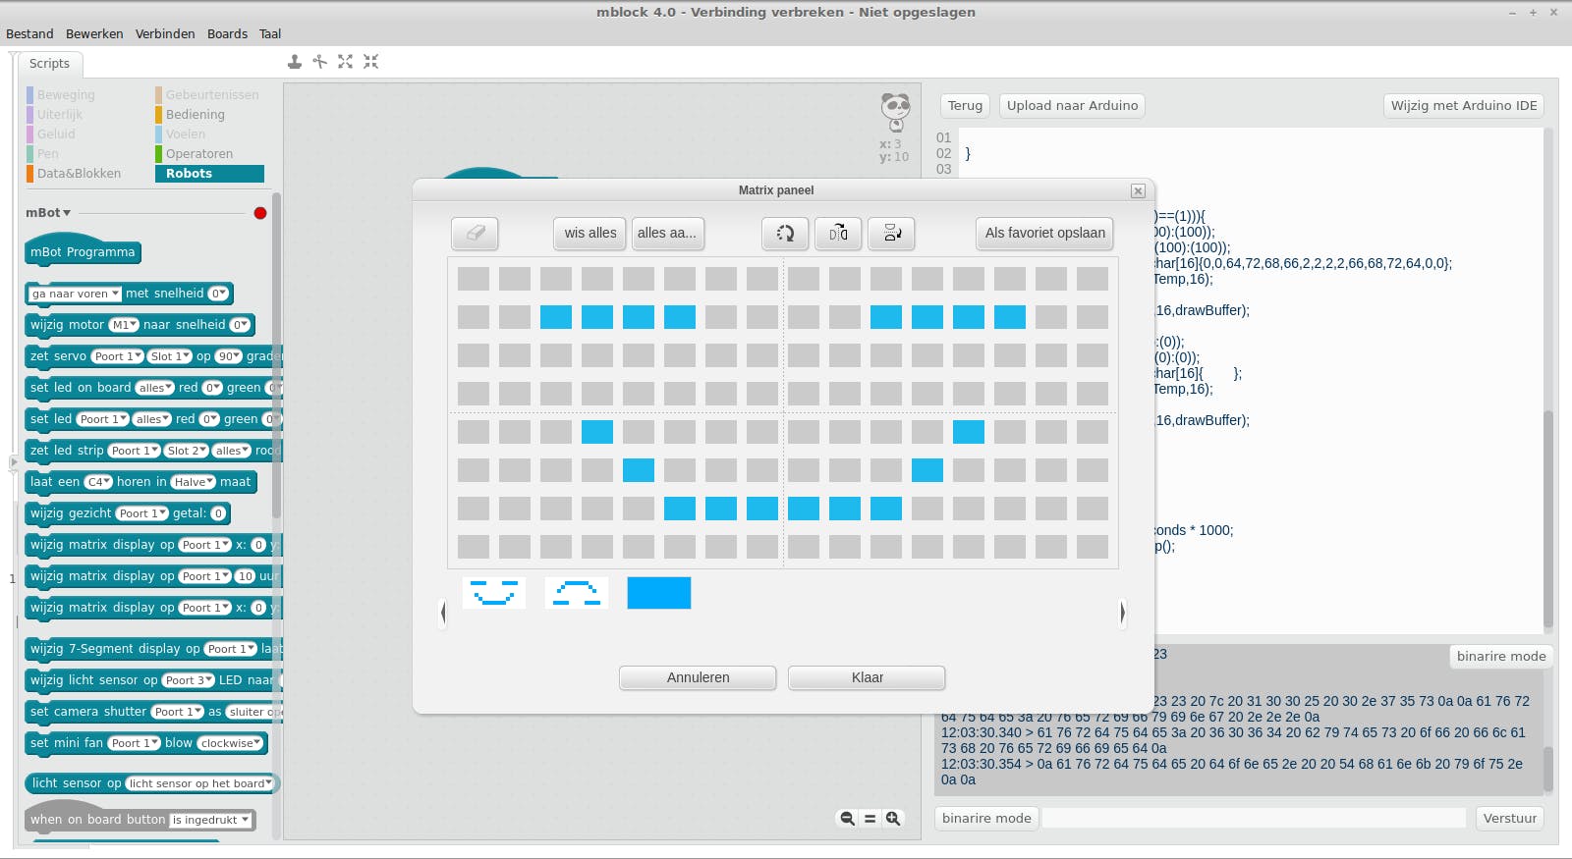Select the Bediening block category
Image resolution: width=1572 pixels, height=859 pixels.
point(196,115)
